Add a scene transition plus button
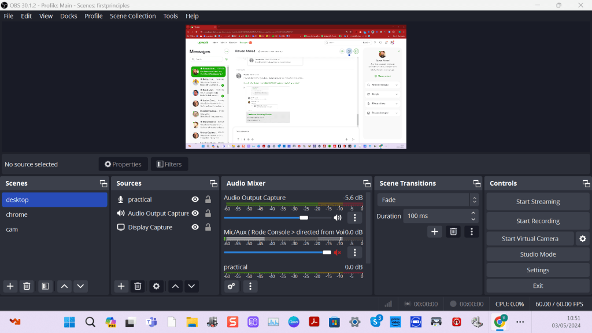The width and height of the screenshot is (592, 333). 435,231
